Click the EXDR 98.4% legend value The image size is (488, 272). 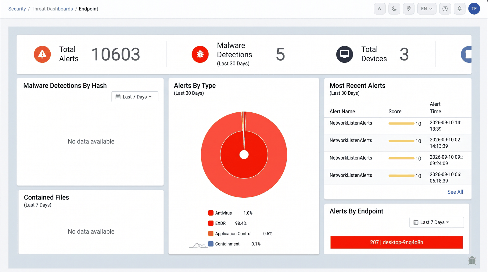click(x=241, y=223)
